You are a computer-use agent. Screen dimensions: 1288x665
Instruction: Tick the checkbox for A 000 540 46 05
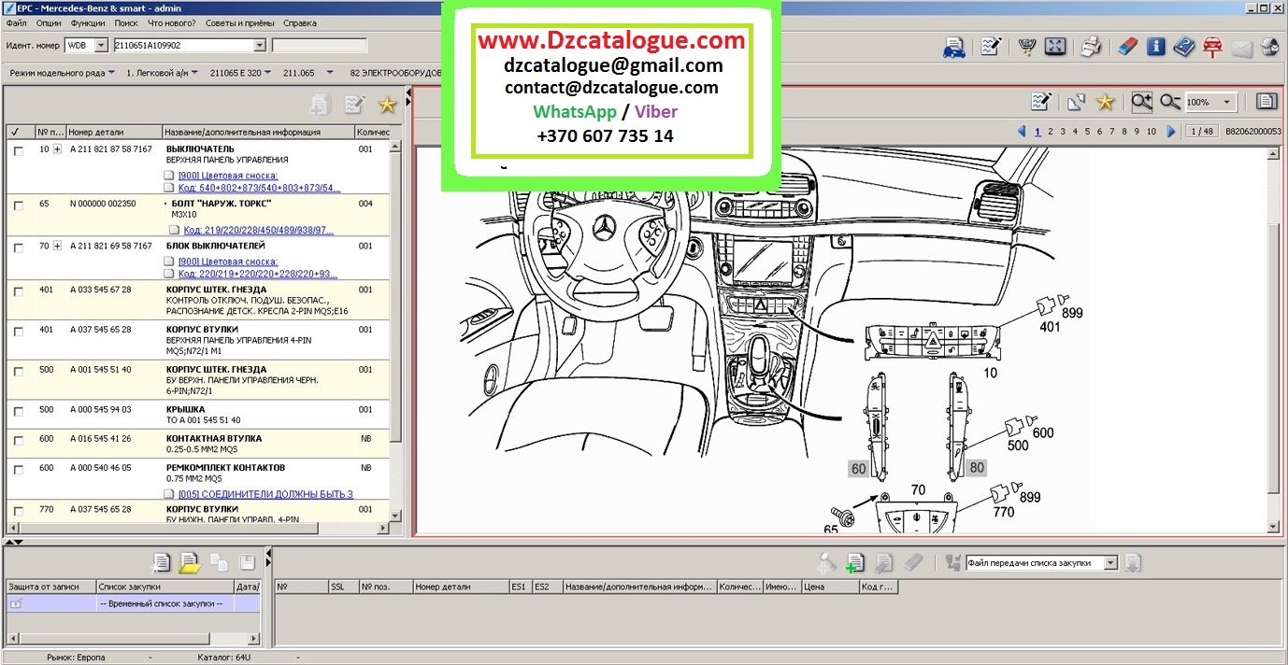point(18,468)
